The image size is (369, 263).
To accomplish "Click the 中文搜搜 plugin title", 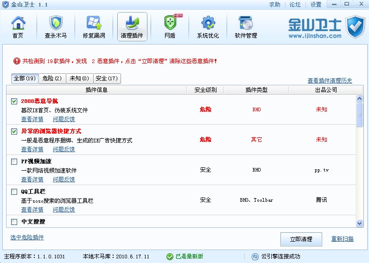I will [x=33, y=222].
